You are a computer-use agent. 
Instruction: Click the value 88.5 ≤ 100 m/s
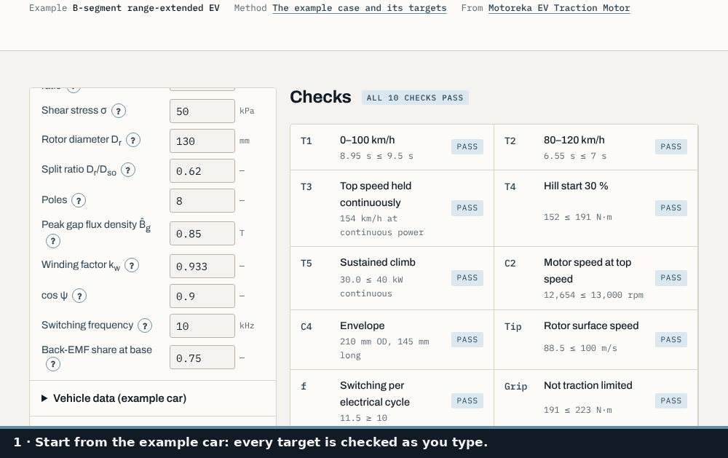coord(580,348)
